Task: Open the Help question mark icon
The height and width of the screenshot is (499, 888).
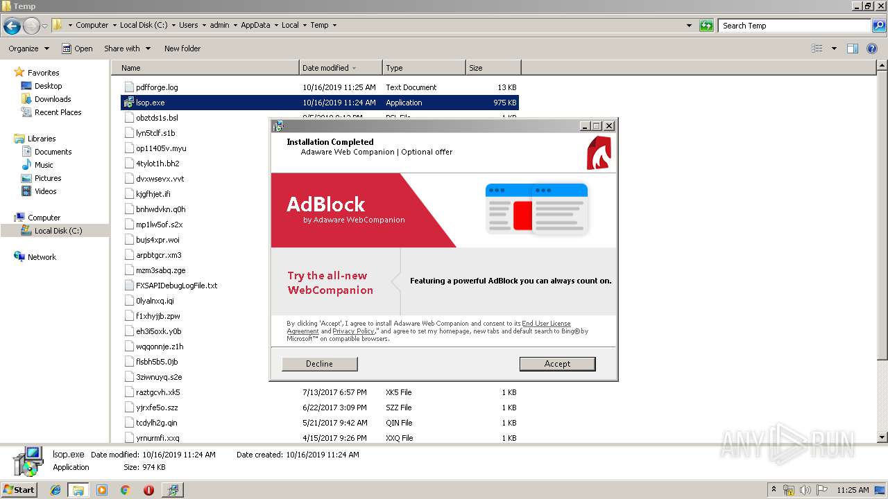Action: [872, 49]
